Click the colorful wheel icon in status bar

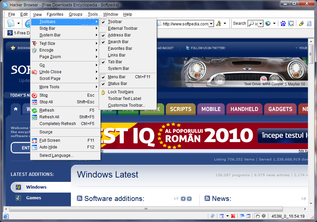(x=263, y=216)
